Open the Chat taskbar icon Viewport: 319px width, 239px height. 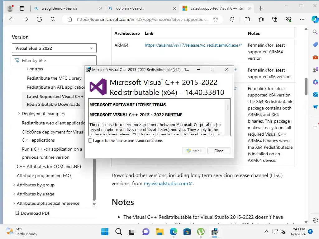(x=146, y=232)
